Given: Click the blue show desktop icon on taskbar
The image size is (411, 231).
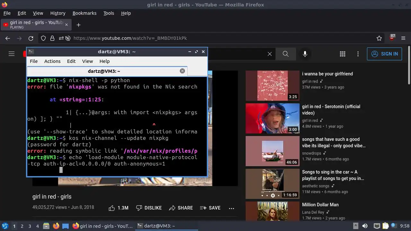Looking at the screenshot, I should click(x=66, y=226).
